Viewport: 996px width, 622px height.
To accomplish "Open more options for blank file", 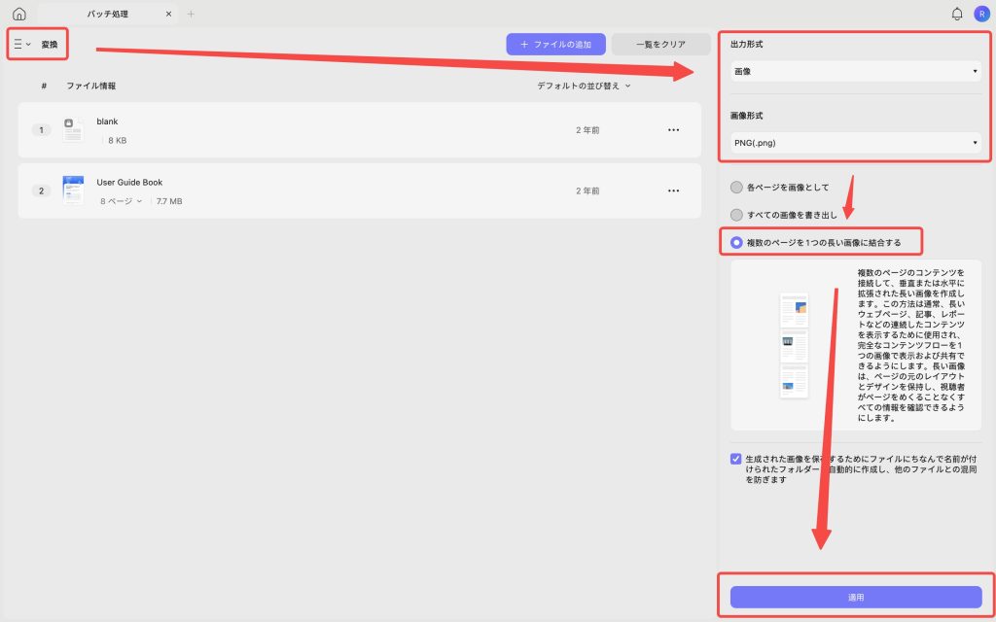I will [673, 130].
